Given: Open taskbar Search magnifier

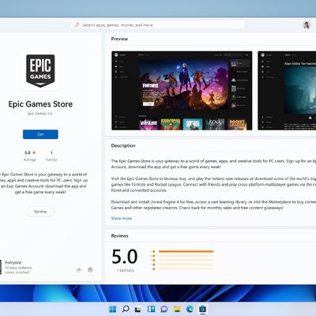Looking at the screenshot, I should (x=126, y=309).
